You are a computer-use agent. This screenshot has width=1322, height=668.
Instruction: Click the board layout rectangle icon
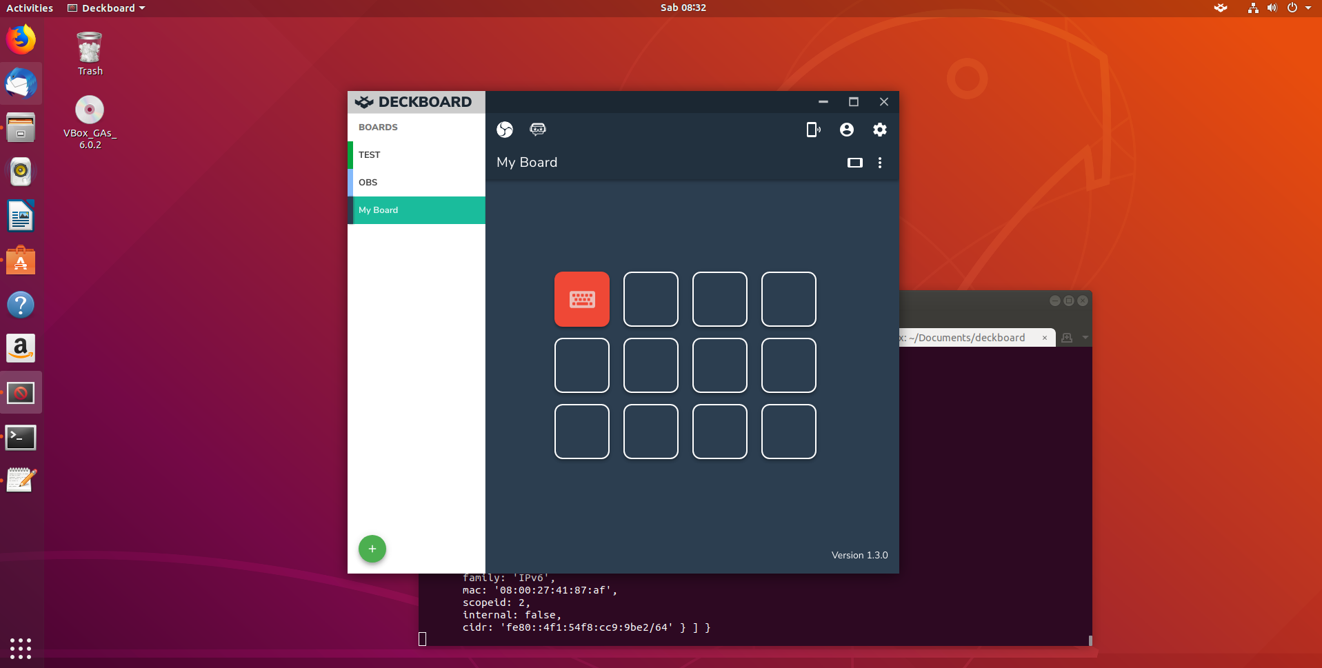[x=855, y=163]
